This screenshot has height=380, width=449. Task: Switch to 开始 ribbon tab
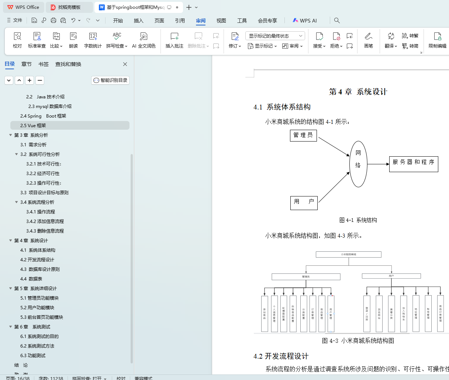[118, 21]
